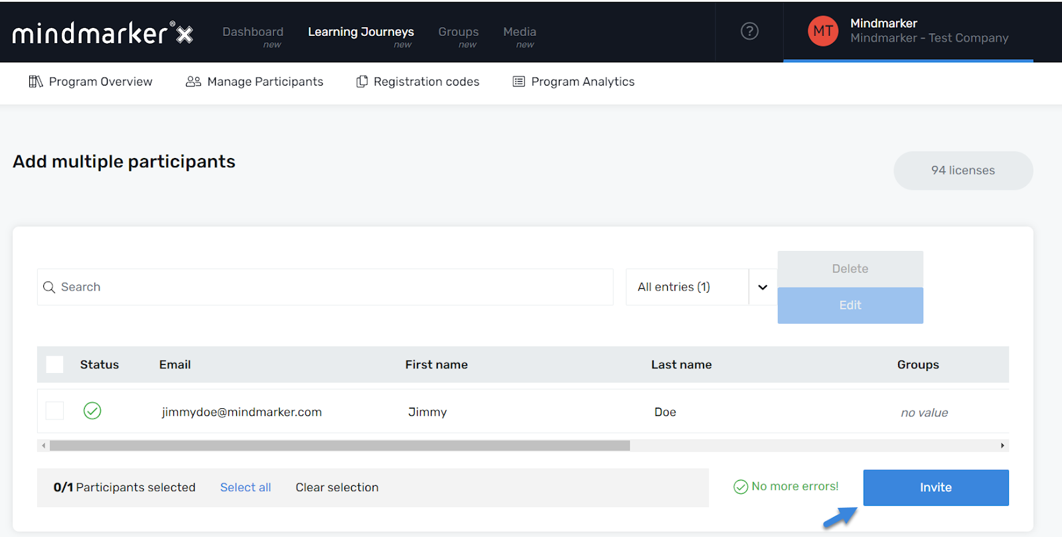
Task: Switch to the Program Overview tab
Action: [x=91, y=82]
